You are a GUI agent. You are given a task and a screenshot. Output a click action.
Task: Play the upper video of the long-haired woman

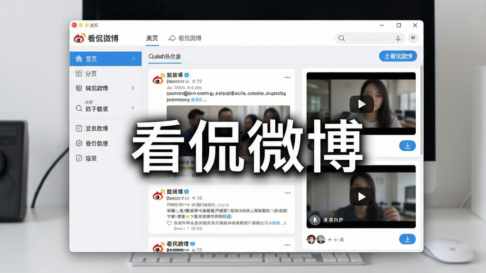tap(361, 104)
